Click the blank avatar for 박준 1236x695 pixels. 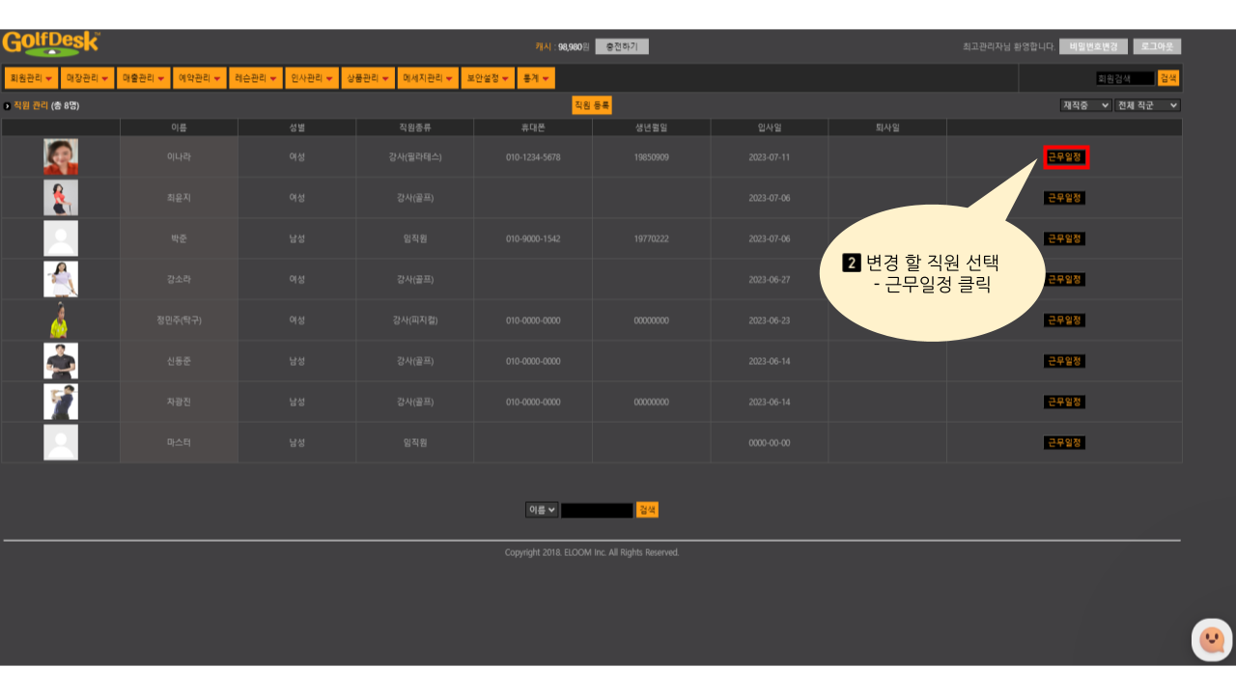click(61, 238)
